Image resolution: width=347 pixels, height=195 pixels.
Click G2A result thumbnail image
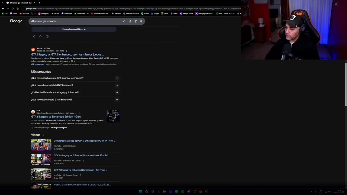(x=113, y=116)
